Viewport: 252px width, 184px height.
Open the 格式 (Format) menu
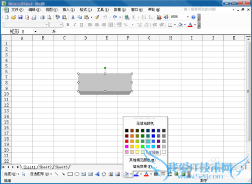86,10
